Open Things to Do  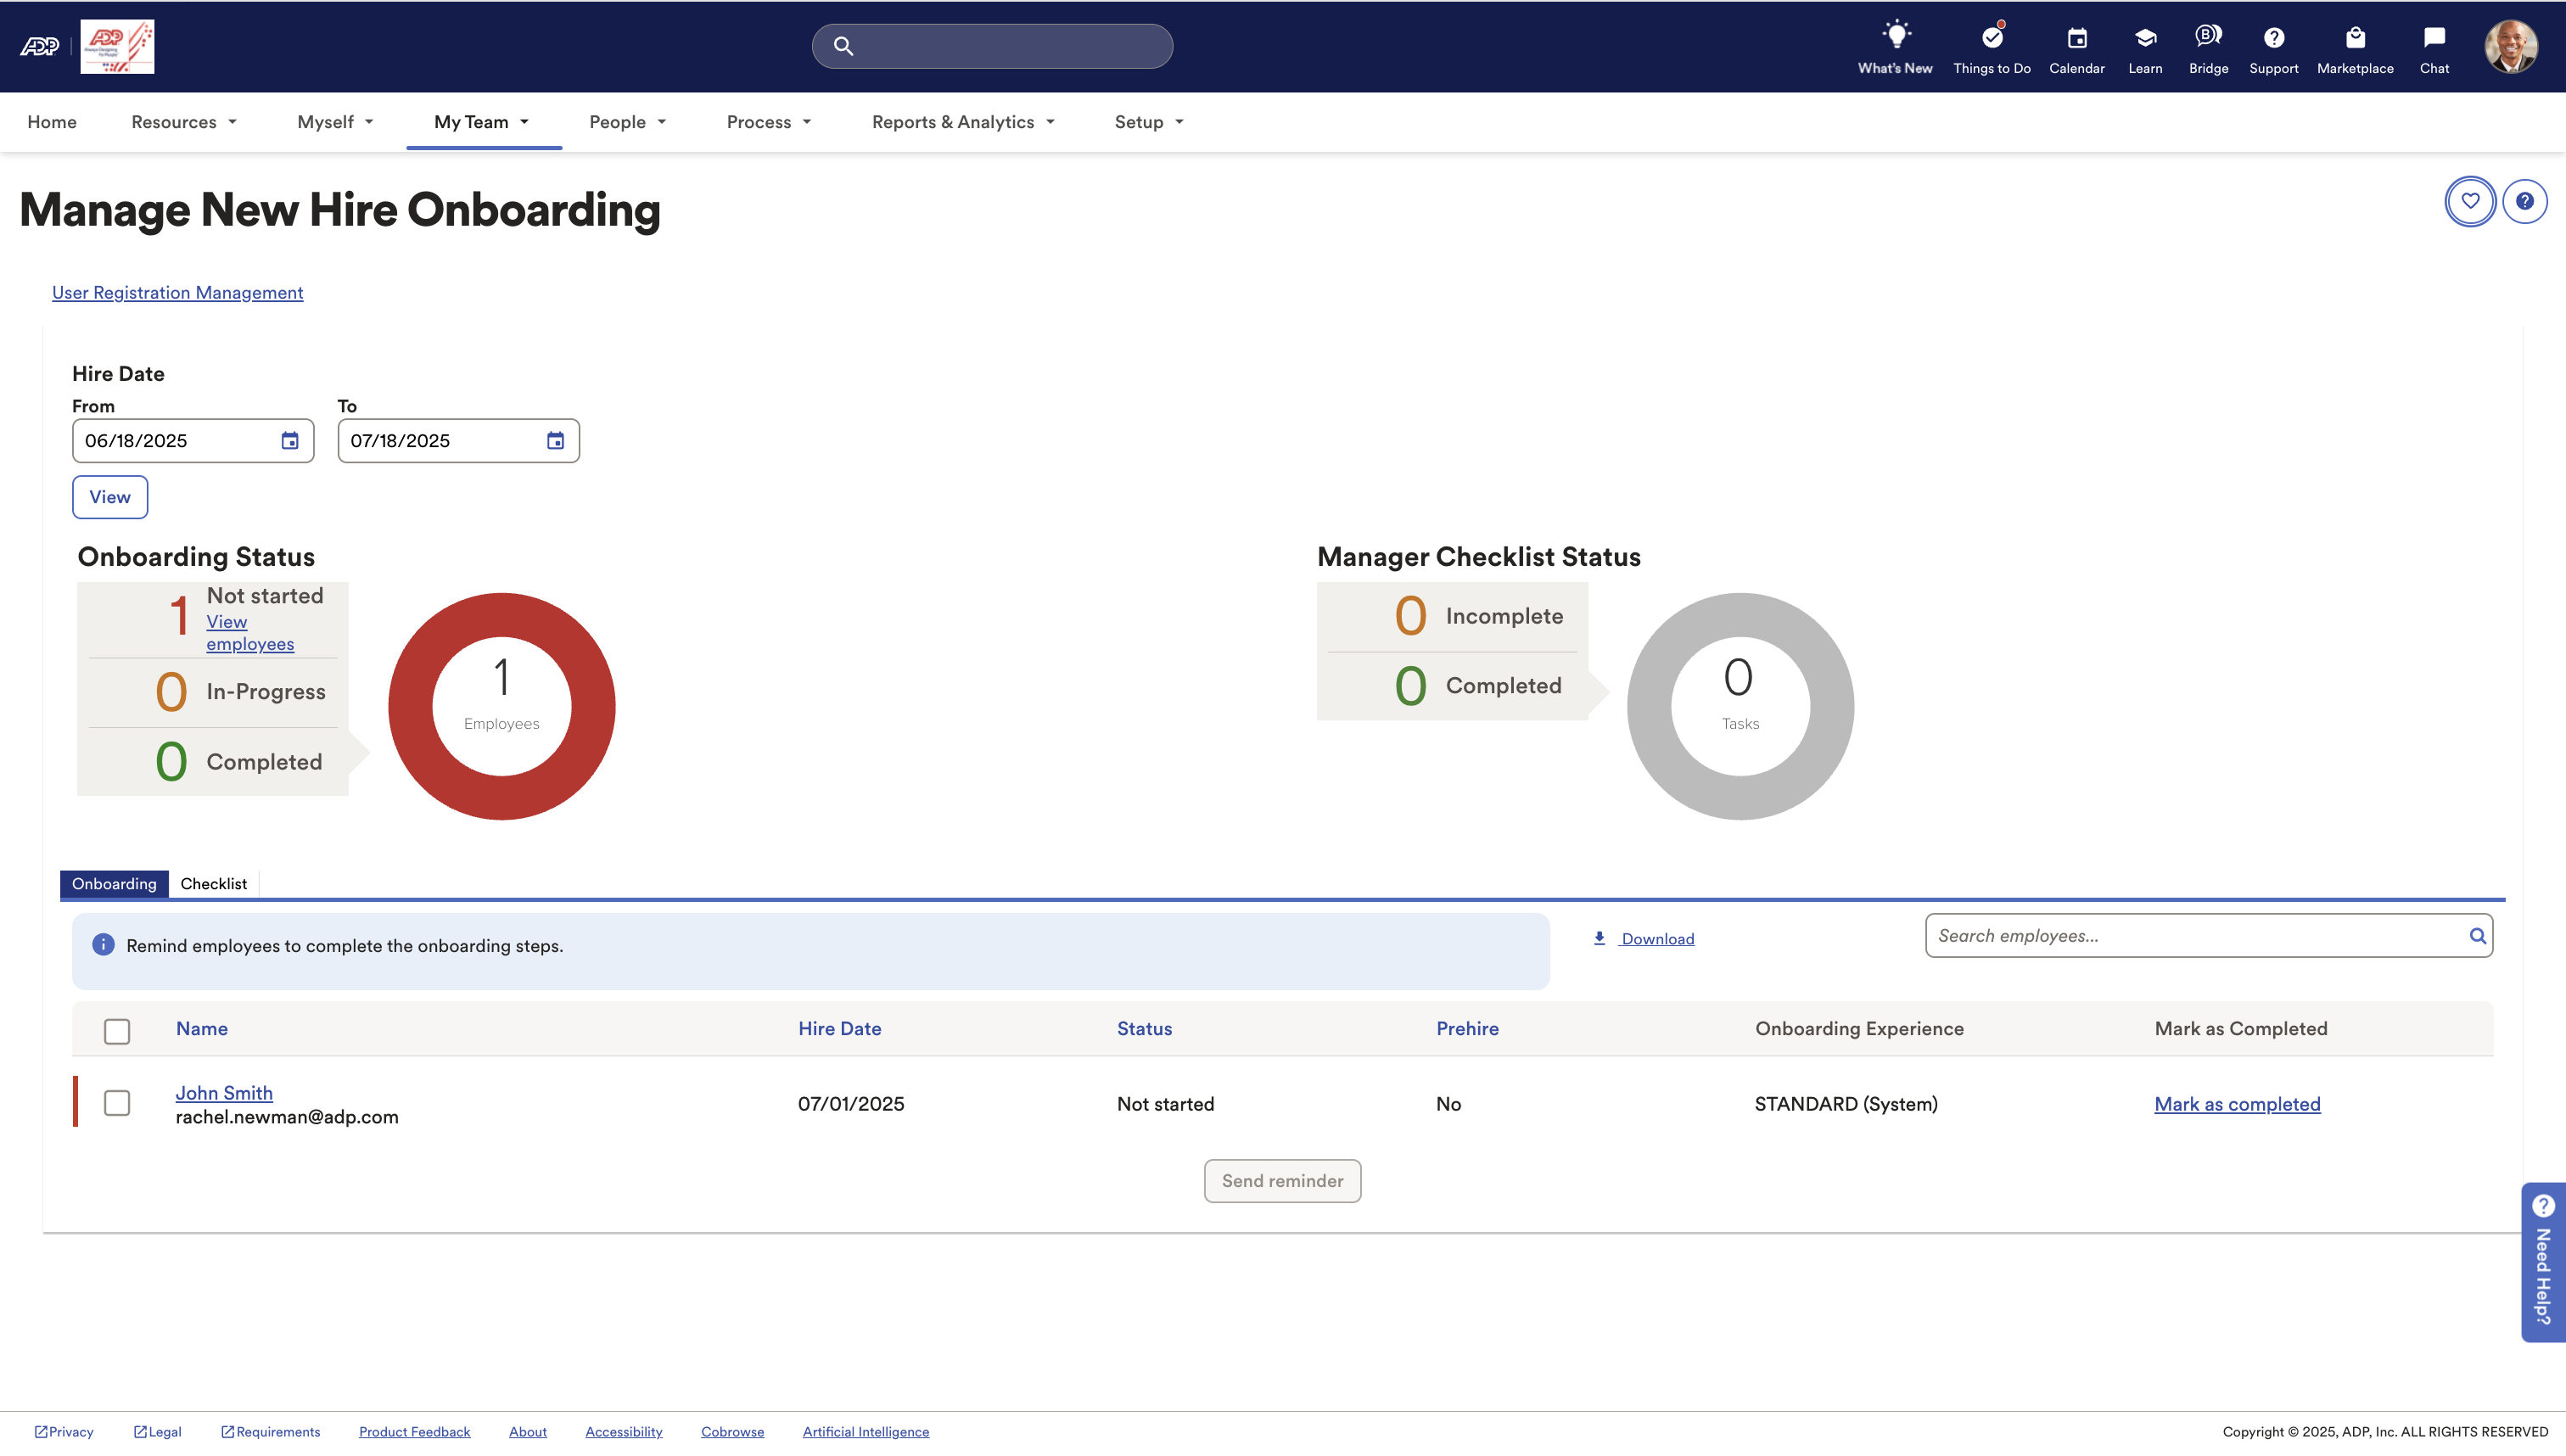pyautogui.click(x=1991, y=46)
